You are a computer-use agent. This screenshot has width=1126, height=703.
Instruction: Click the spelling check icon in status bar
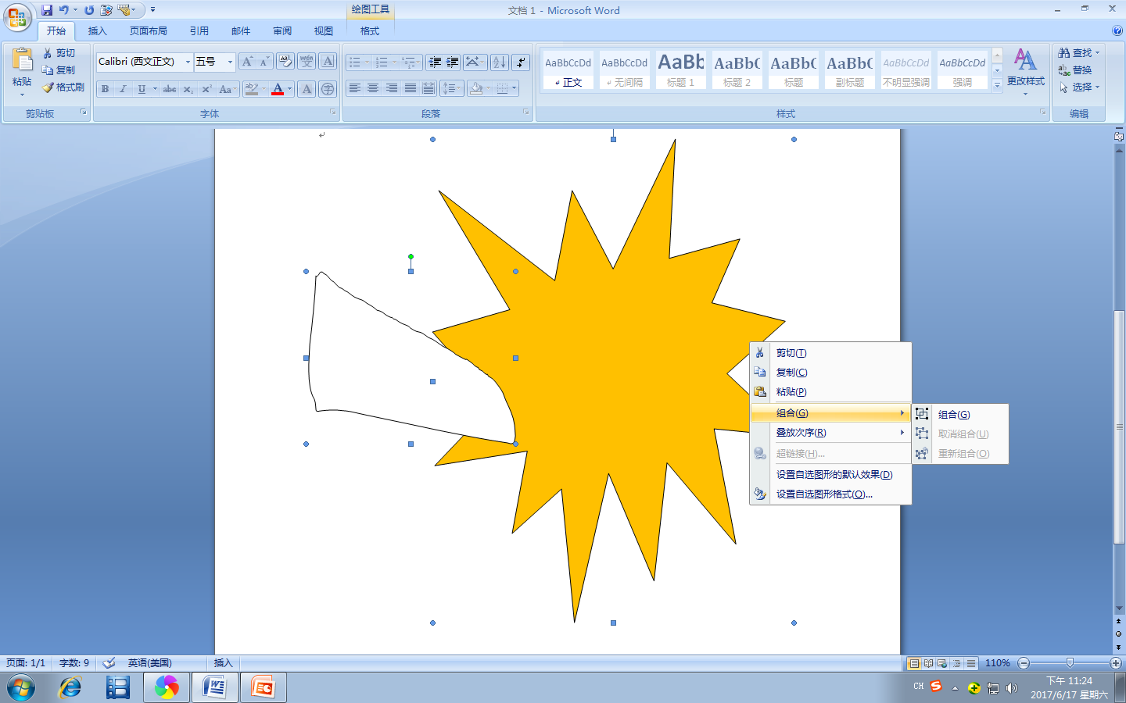(109, 663)
